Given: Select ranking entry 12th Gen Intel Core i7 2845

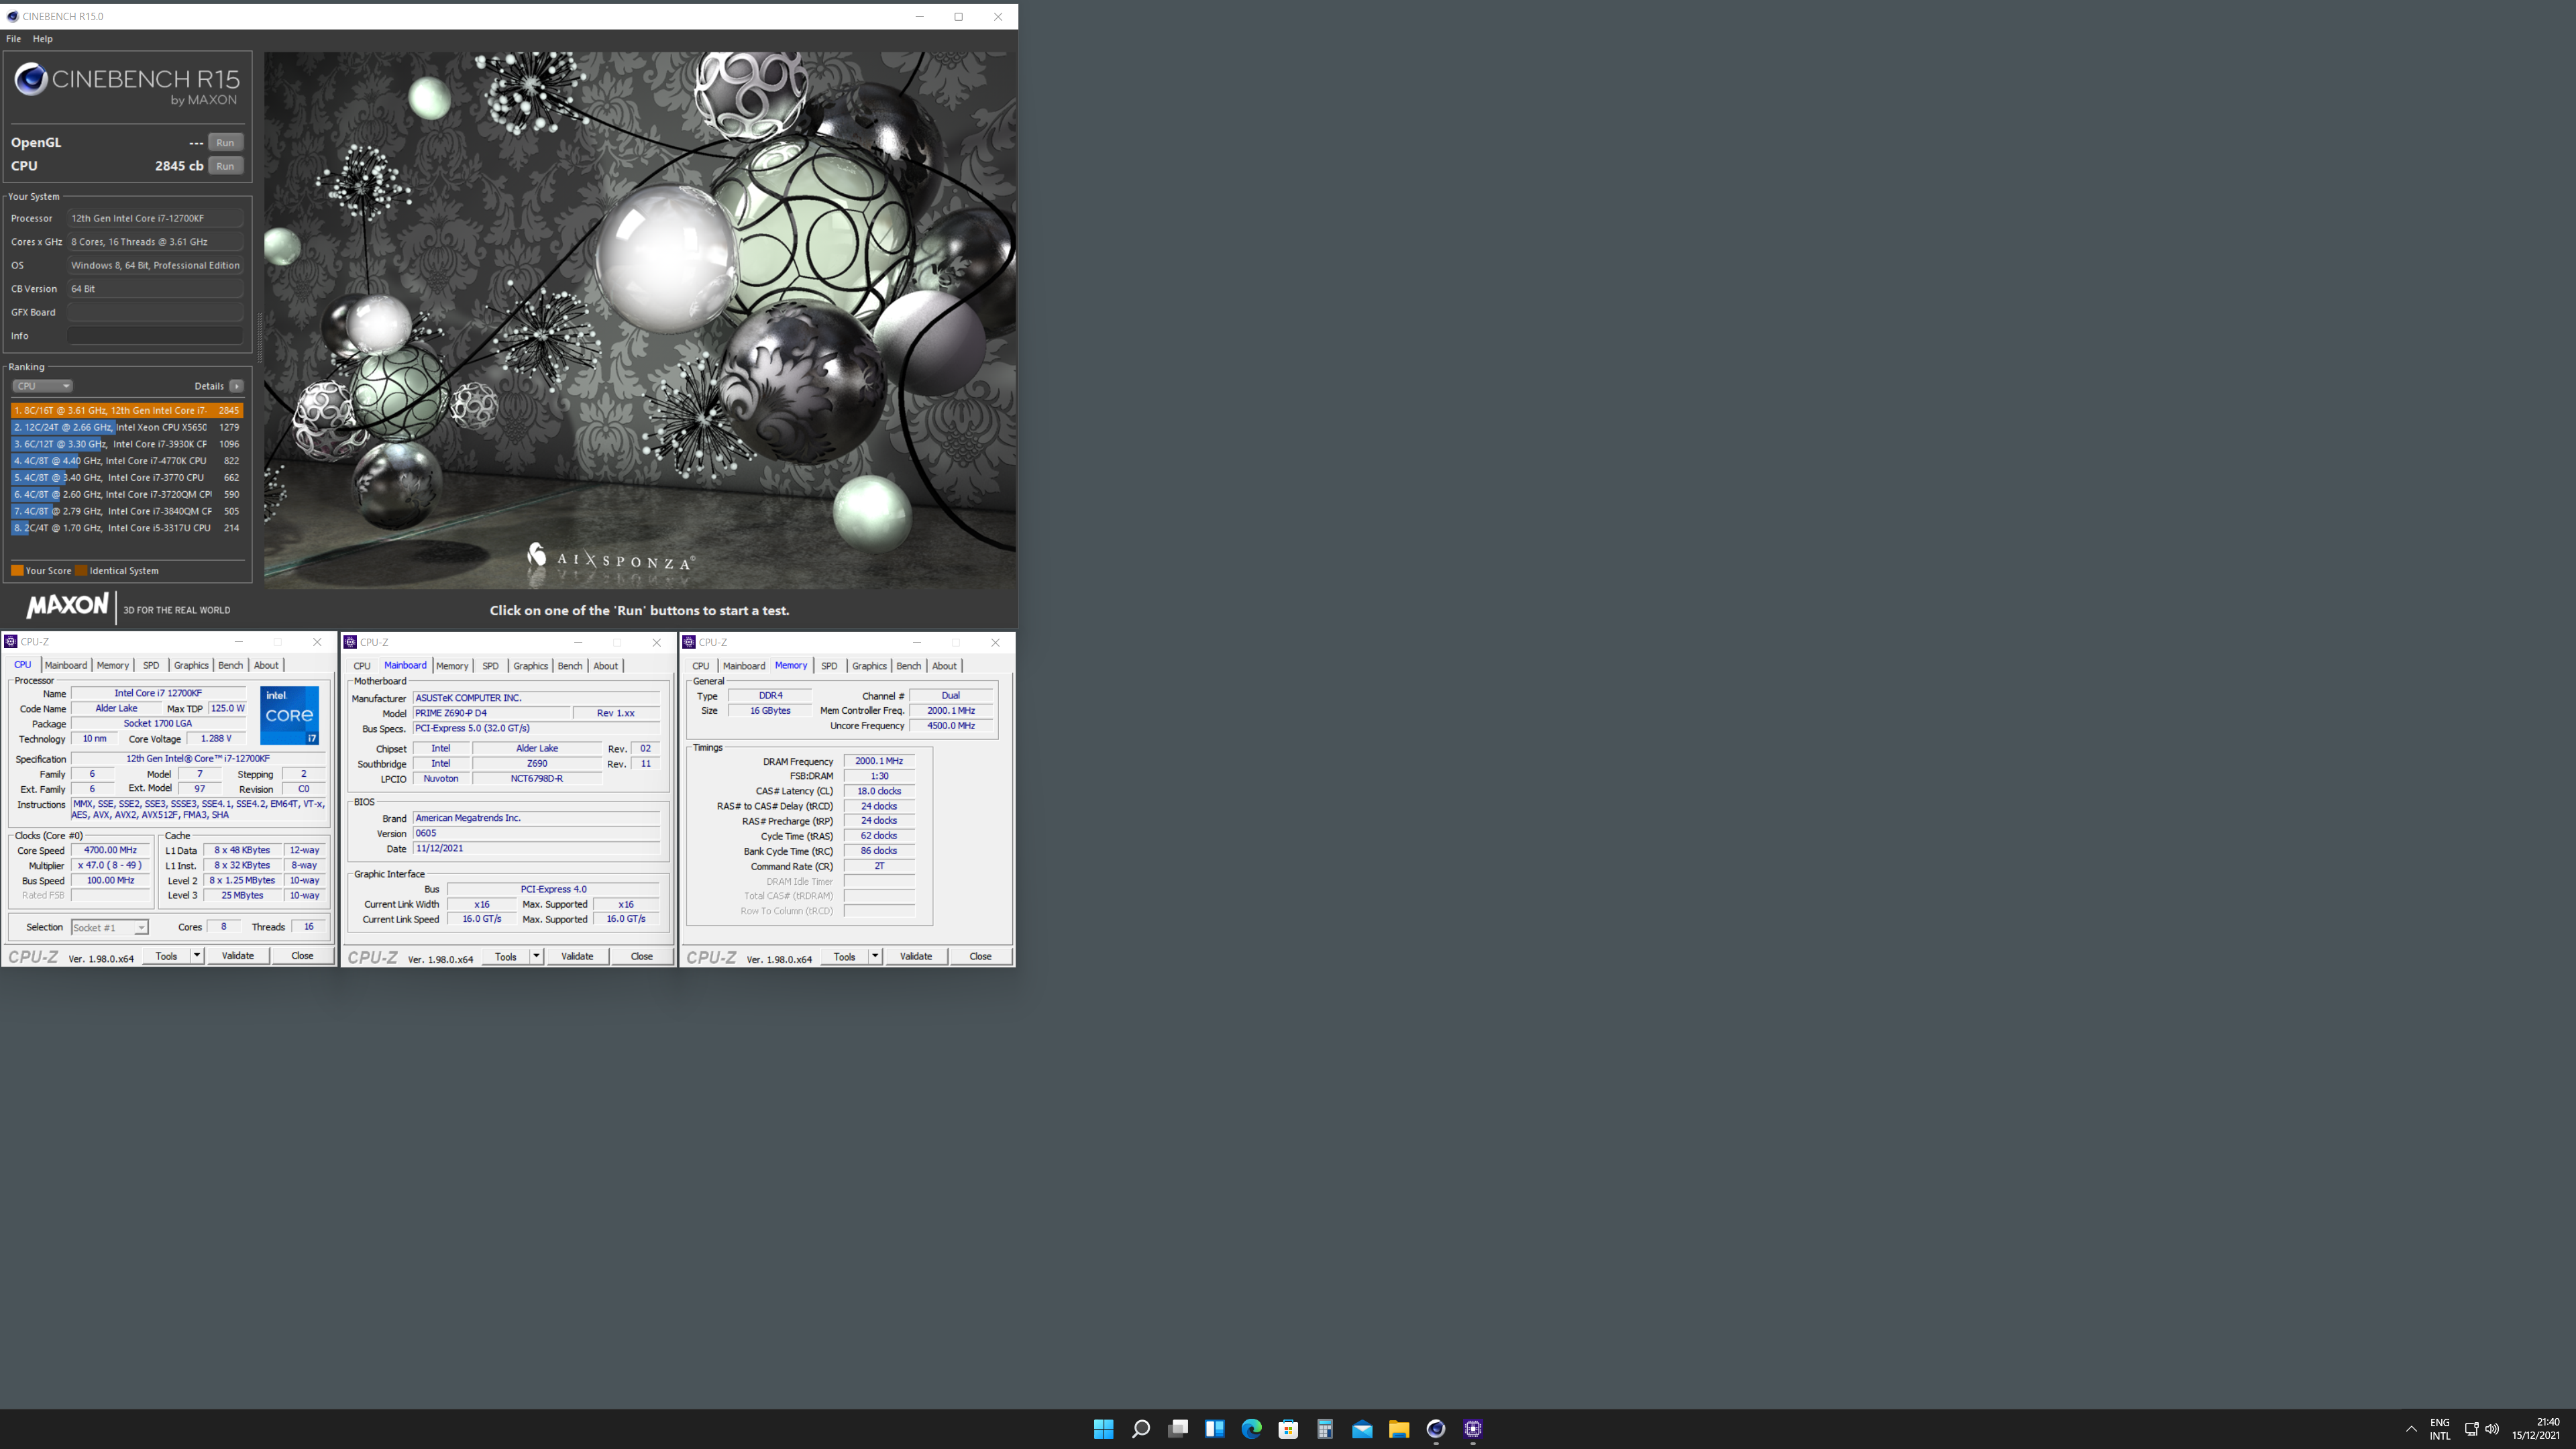Looking at the screenshot, I should pyautogui.click(x=127, y=410).
